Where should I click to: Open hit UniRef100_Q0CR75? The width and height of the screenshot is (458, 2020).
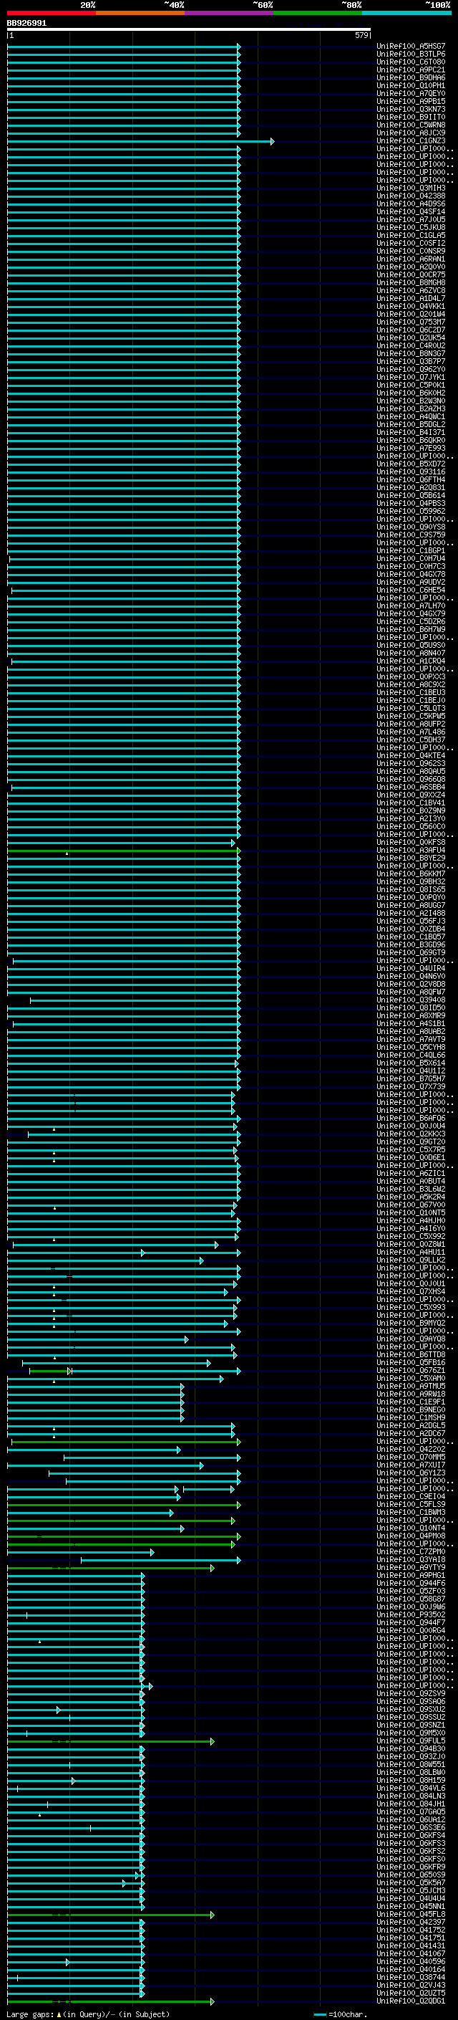pyautogui.click(x=411, y=275)
